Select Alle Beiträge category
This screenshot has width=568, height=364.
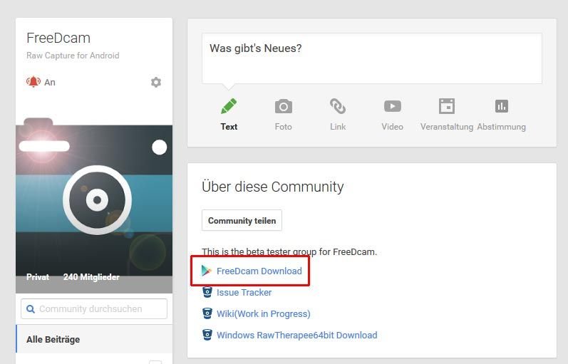pos(94,339)
